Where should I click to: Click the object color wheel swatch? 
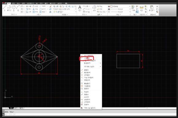109,6
